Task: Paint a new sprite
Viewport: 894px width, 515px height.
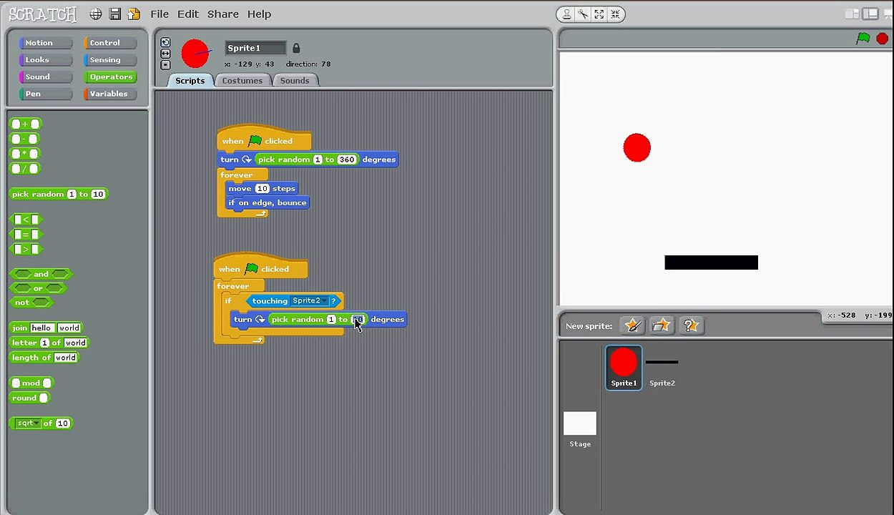Action: tap(633, 326)
